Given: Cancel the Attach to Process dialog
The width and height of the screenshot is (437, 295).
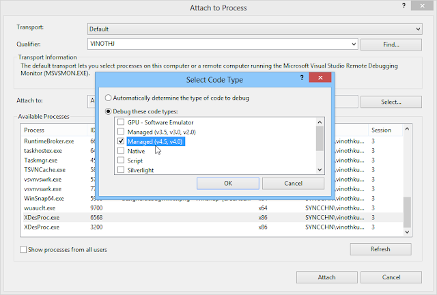Looking at the screenshot, I should [x=391, y=277].
